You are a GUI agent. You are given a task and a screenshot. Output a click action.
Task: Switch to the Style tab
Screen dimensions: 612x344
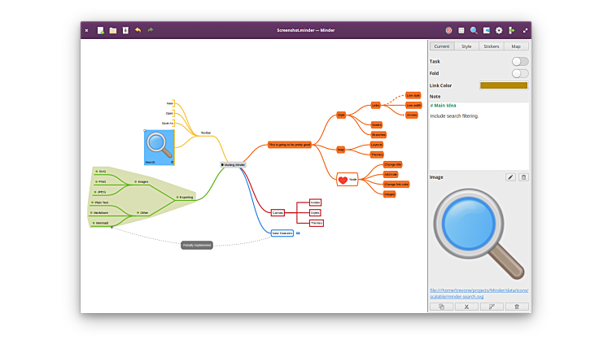click(466, 46)
